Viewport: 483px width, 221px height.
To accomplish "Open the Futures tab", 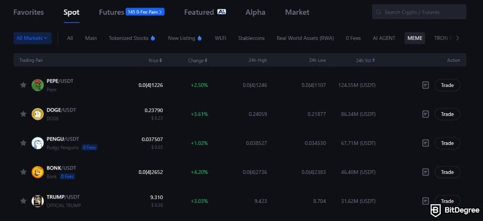I will click(x=111, y=12).
